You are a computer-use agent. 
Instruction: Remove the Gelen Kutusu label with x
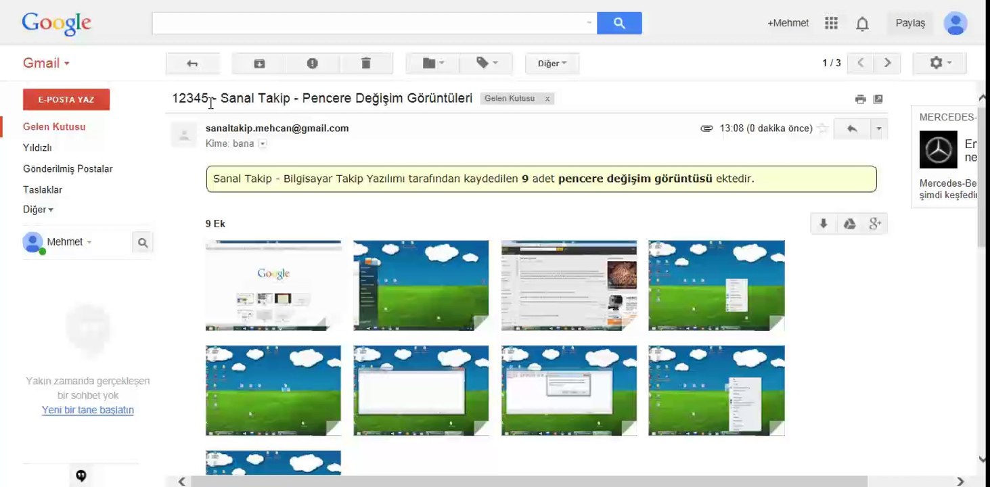tap(547, 99)
